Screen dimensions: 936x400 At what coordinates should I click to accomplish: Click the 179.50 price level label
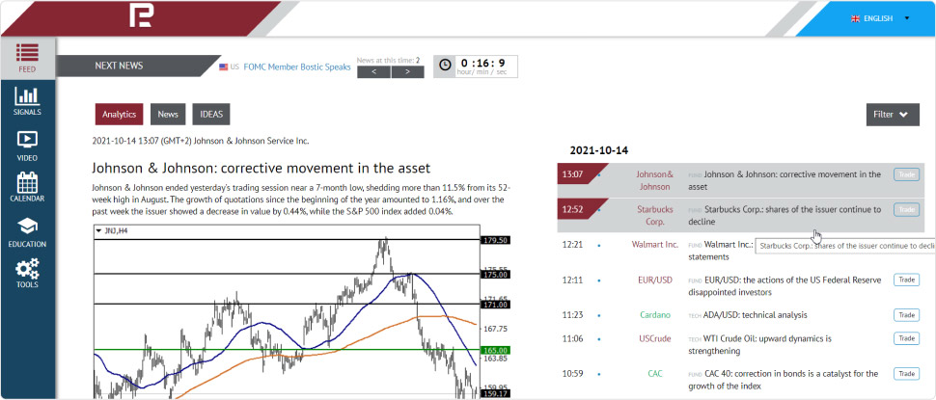click(495, 240)
